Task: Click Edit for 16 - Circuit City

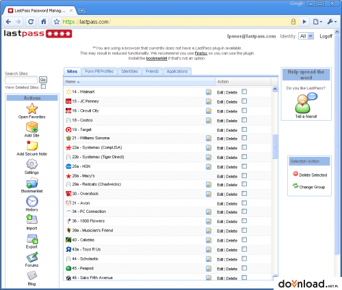Action: coord(220,111)
